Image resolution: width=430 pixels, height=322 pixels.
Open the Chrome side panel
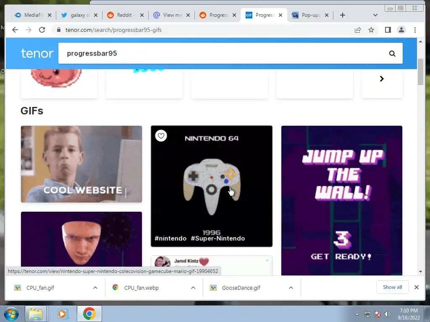(x=388, y=30)
